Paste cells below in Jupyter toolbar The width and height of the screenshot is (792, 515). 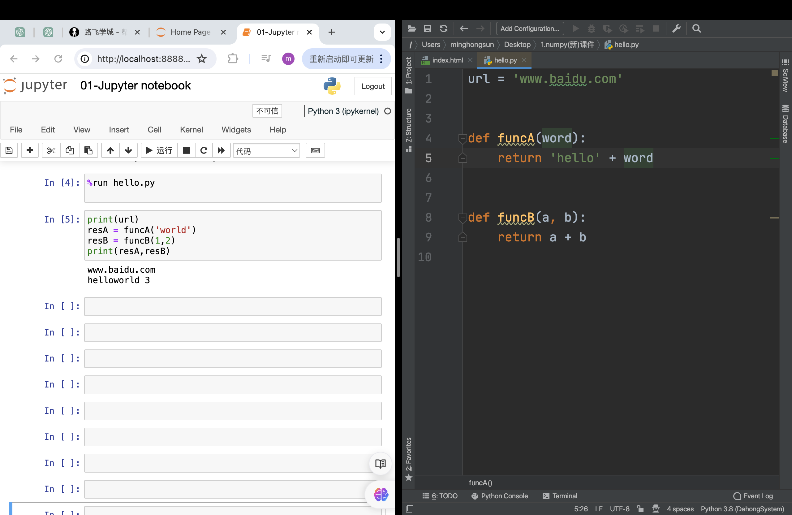pos(88,150)
